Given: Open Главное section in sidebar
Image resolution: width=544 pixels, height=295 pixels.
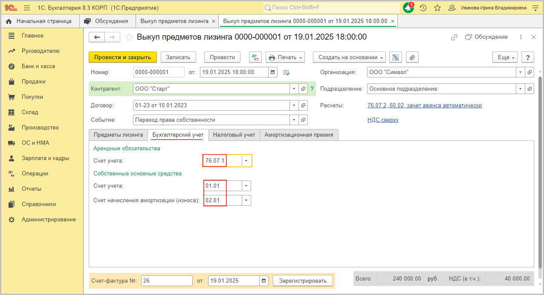Looking at the screenshot, I should point(32,36).
